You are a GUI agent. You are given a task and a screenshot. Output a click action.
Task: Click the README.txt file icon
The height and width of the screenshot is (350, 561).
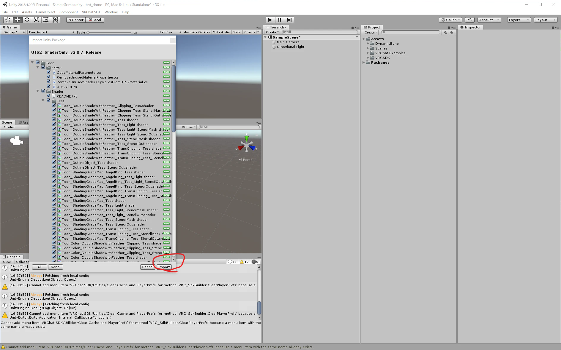pos(54,96)
